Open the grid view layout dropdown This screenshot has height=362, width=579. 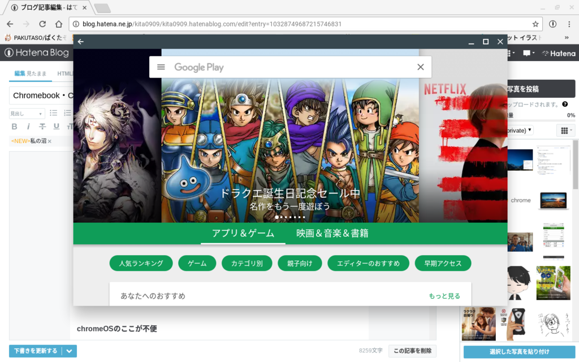[566, 131]
